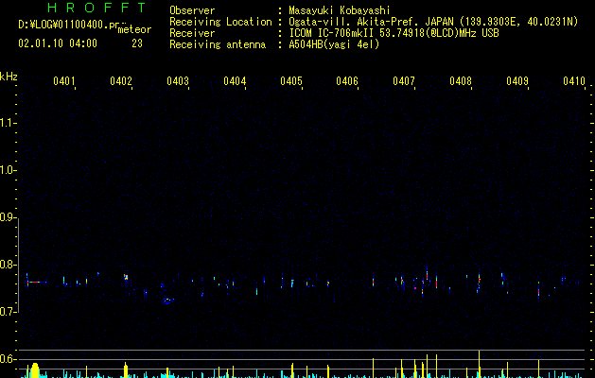Viewport: 595px width, 378px height.
Task: Click the kHz axis unit label
Action: [x=9, y=77]
